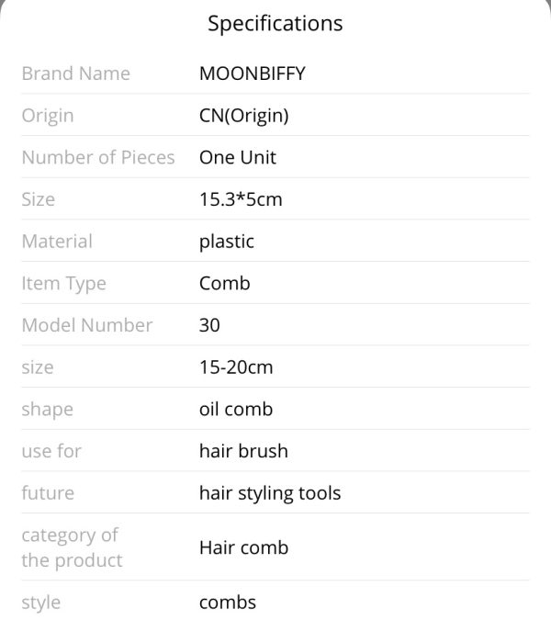Click the Item Type label

64,284
